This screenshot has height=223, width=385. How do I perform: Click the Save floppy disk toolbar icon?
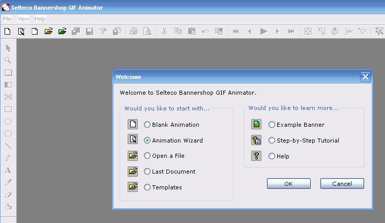(90, 32)
